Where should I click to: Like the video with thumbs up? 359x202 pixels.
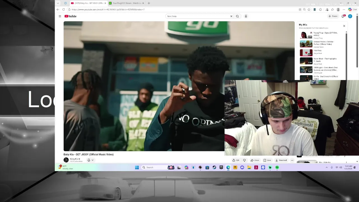click(236, 160)
